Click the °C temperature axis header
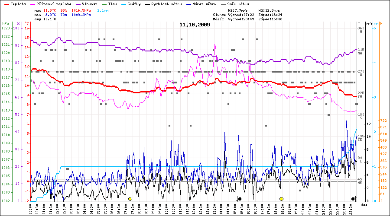Viewport: 390px width, 216px height. (x=27, y=23)
